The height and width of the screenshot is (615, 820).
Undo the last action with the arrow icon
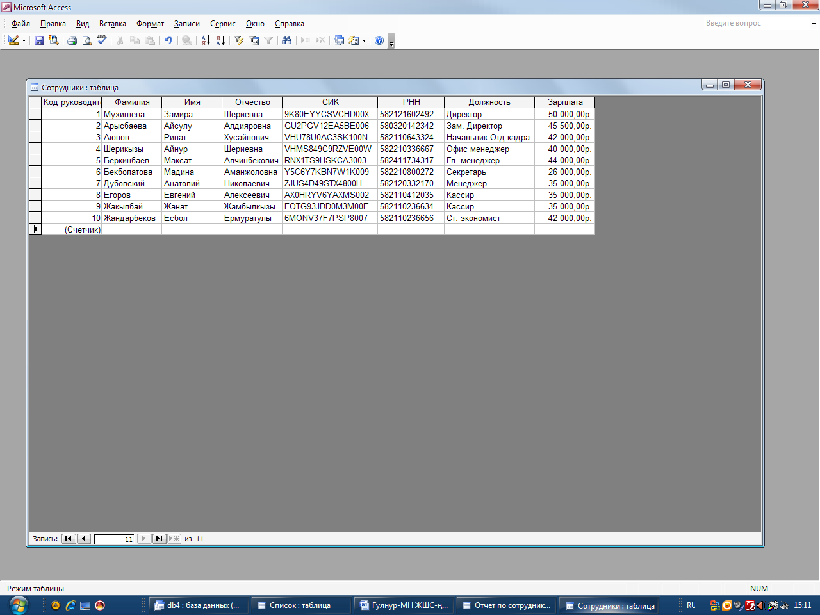coord(168,40)
